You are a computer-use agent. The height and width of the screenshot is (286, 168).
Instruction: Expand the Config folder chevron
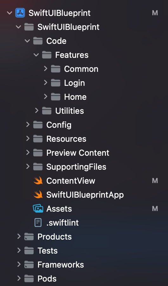tap(28, 125)
